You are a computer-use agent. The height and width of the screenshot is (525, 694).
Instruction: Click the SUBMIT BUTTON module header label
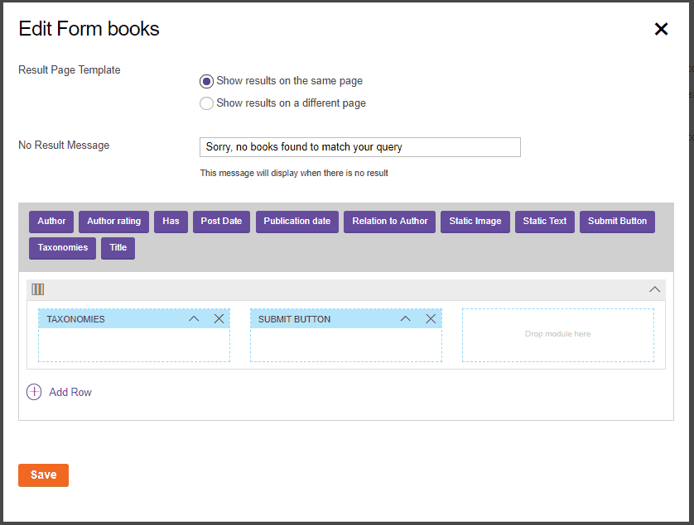[x=294, y=319]
